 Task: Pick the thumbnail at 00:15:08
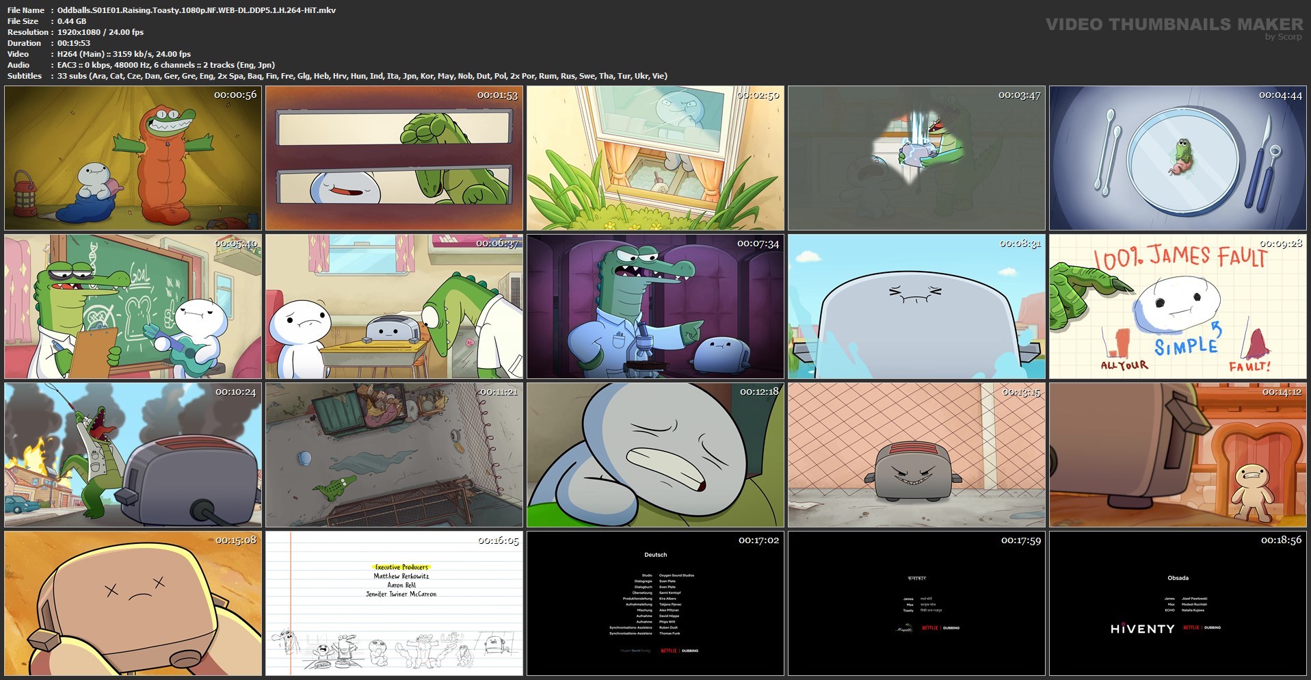pos(133,603)
